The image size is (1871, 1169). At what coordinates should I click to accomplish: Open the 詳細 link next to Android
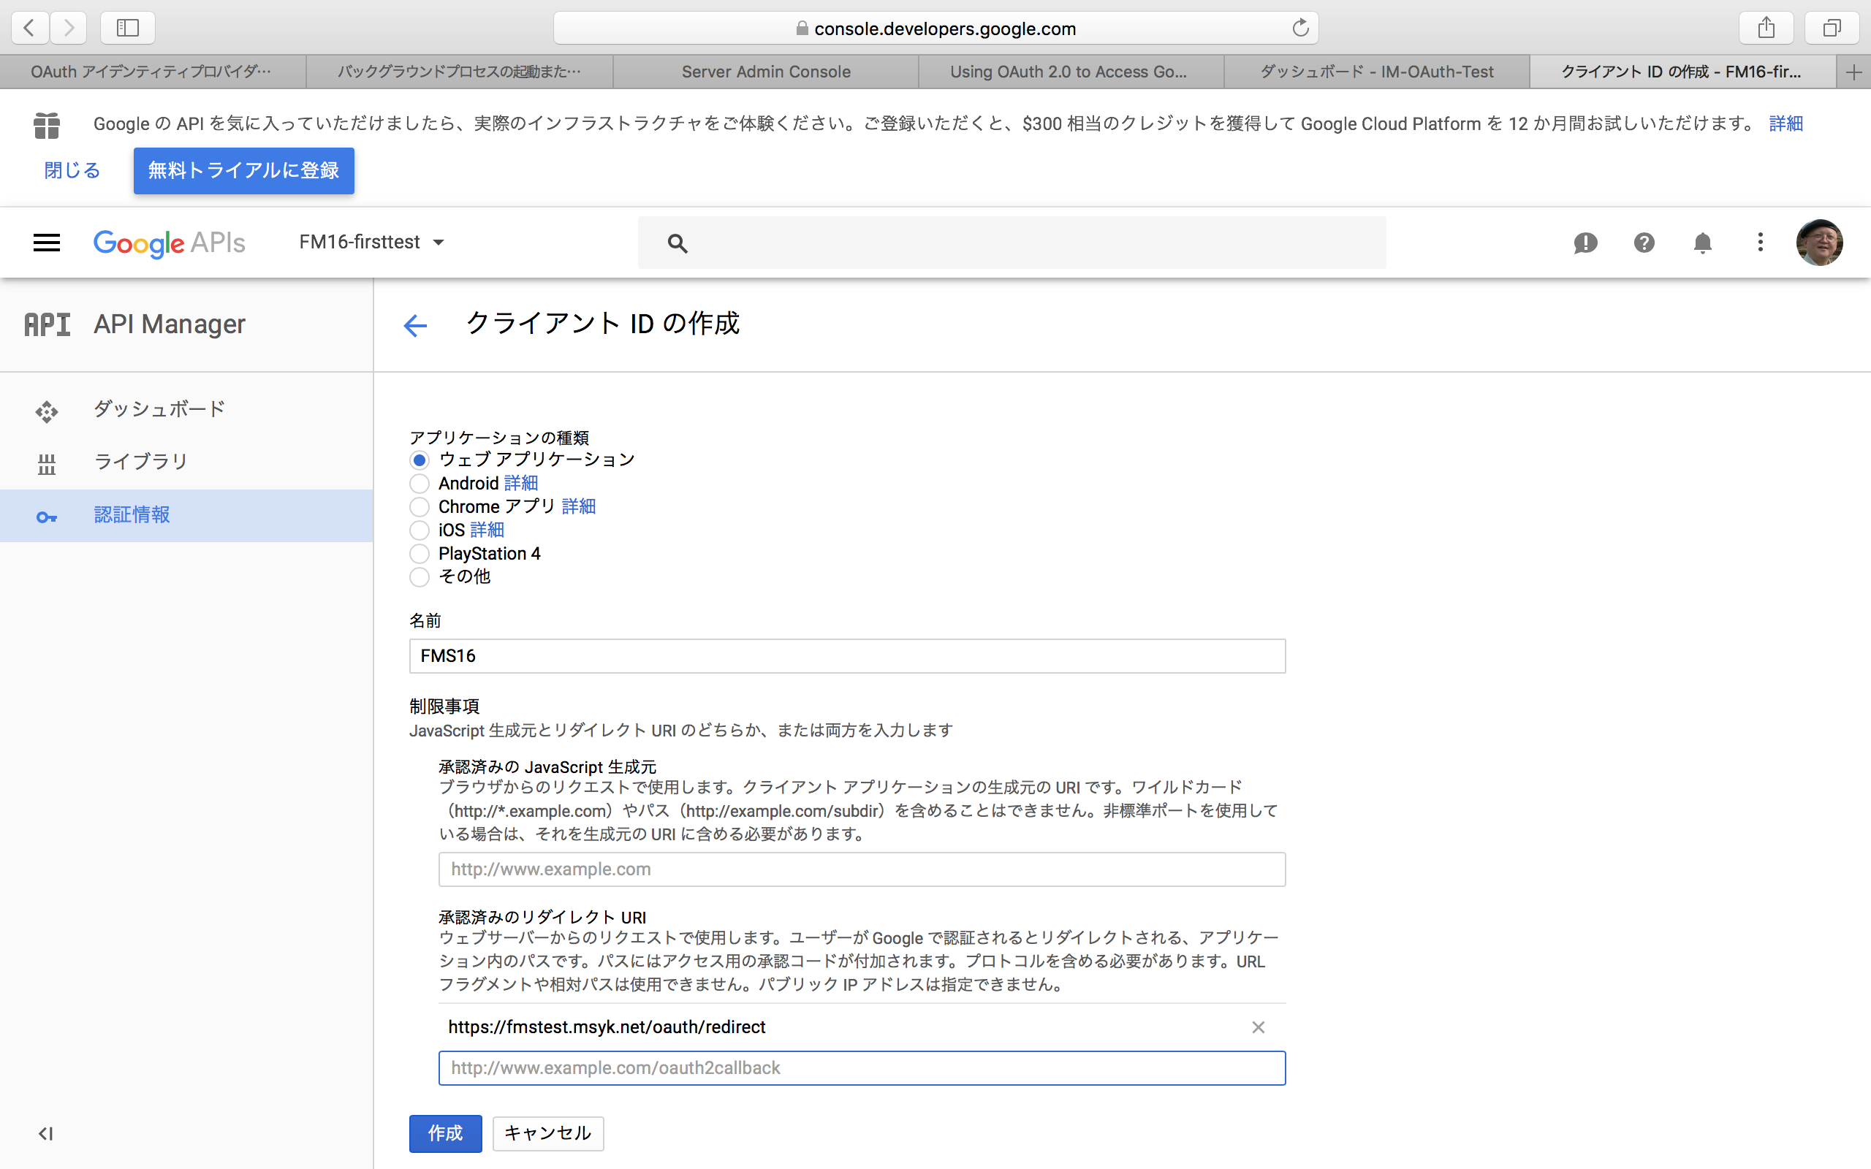(521, 483)
